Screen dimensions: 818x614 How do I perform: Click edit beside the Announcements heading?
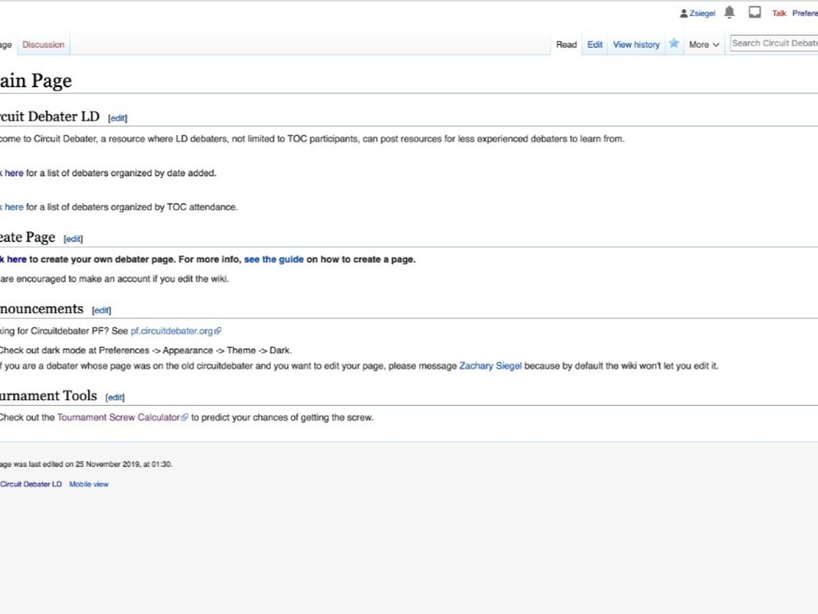point(102,310)
